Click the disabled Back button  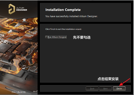coord(92,89)
